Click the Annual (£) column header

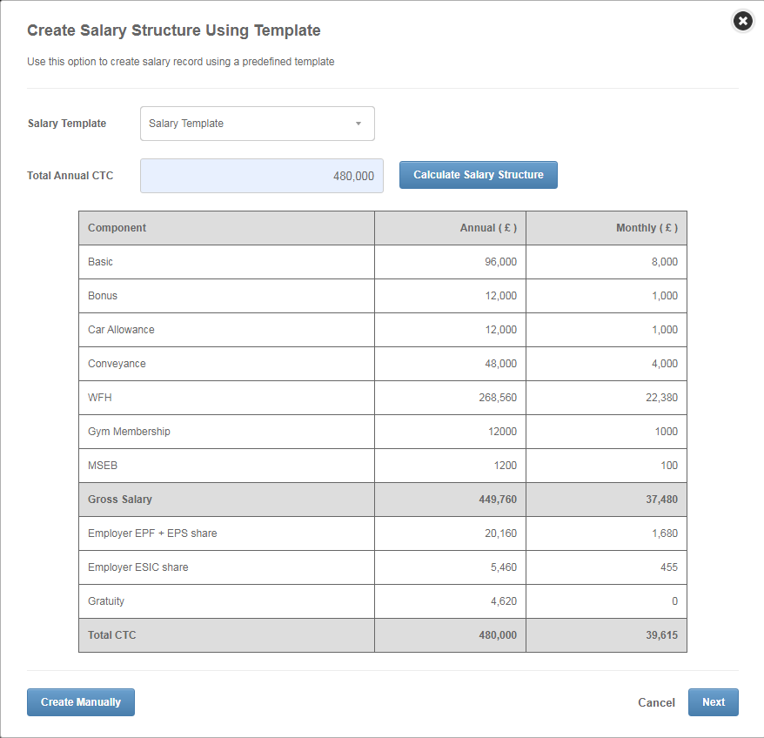pos(488,228)
